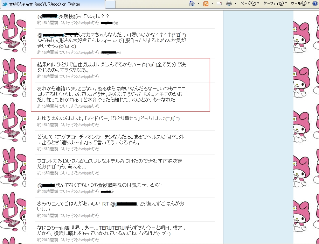Screen dimensions: 319x244
Task: Open 約15時間前 timestamp under フロントのおねいさん tweet
Action: click(x=48, y=173)
